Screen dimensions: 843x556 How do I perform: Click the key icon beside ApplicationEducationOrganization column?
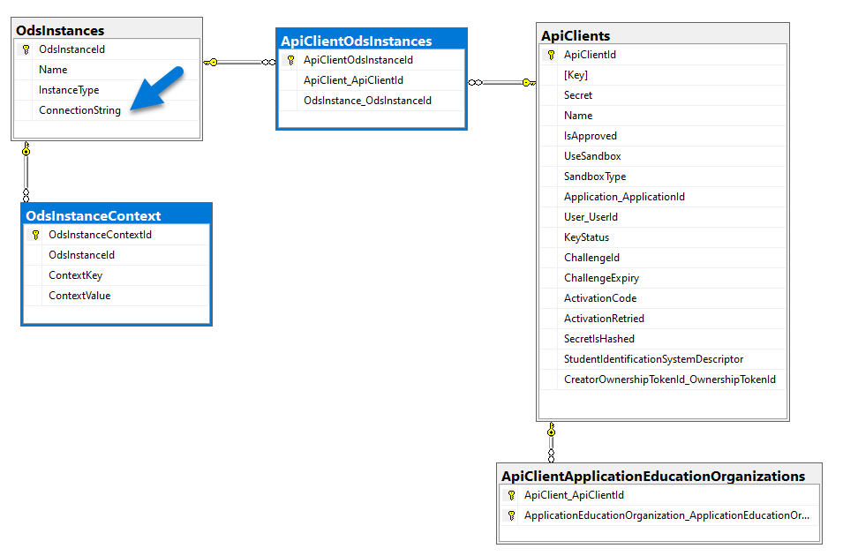(511, 515)
